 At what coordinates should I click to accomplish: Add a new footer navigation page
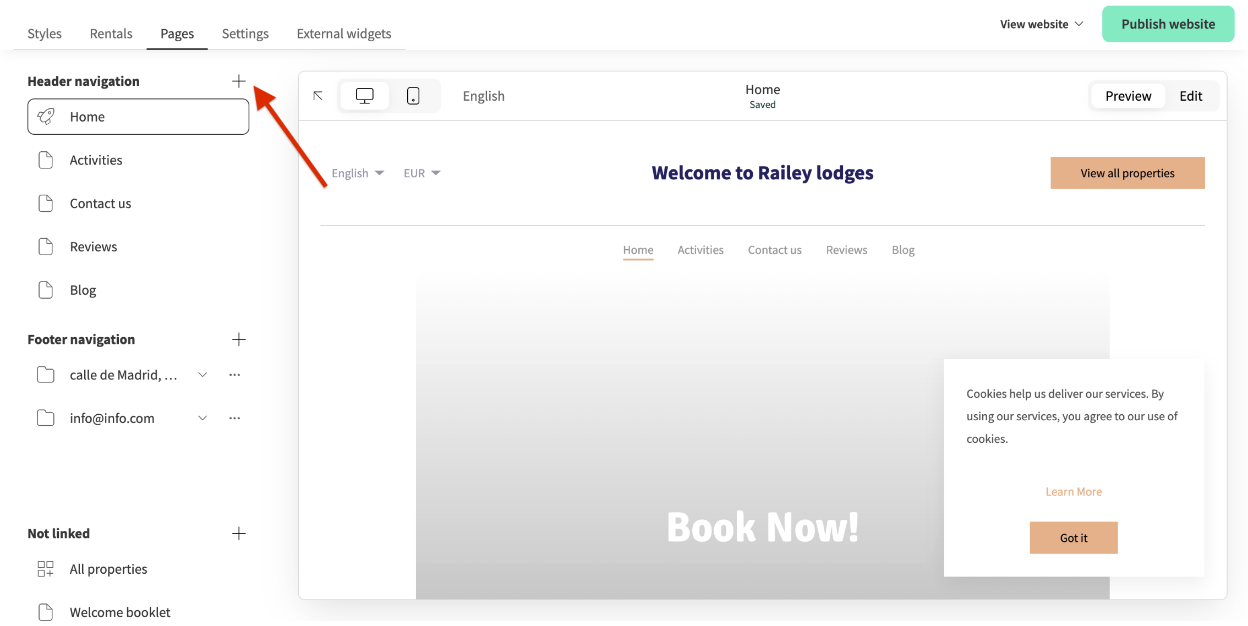pyautogui.click(x=239, y=339)
